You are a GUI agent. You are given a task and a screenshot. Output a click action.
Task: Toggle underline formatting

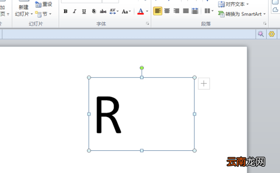tap(84, 12)
